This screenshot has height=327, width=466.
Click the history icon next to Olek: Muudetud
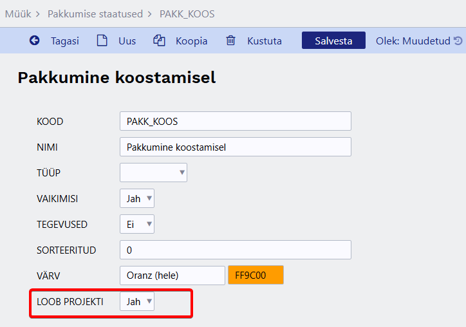[458, 41]
